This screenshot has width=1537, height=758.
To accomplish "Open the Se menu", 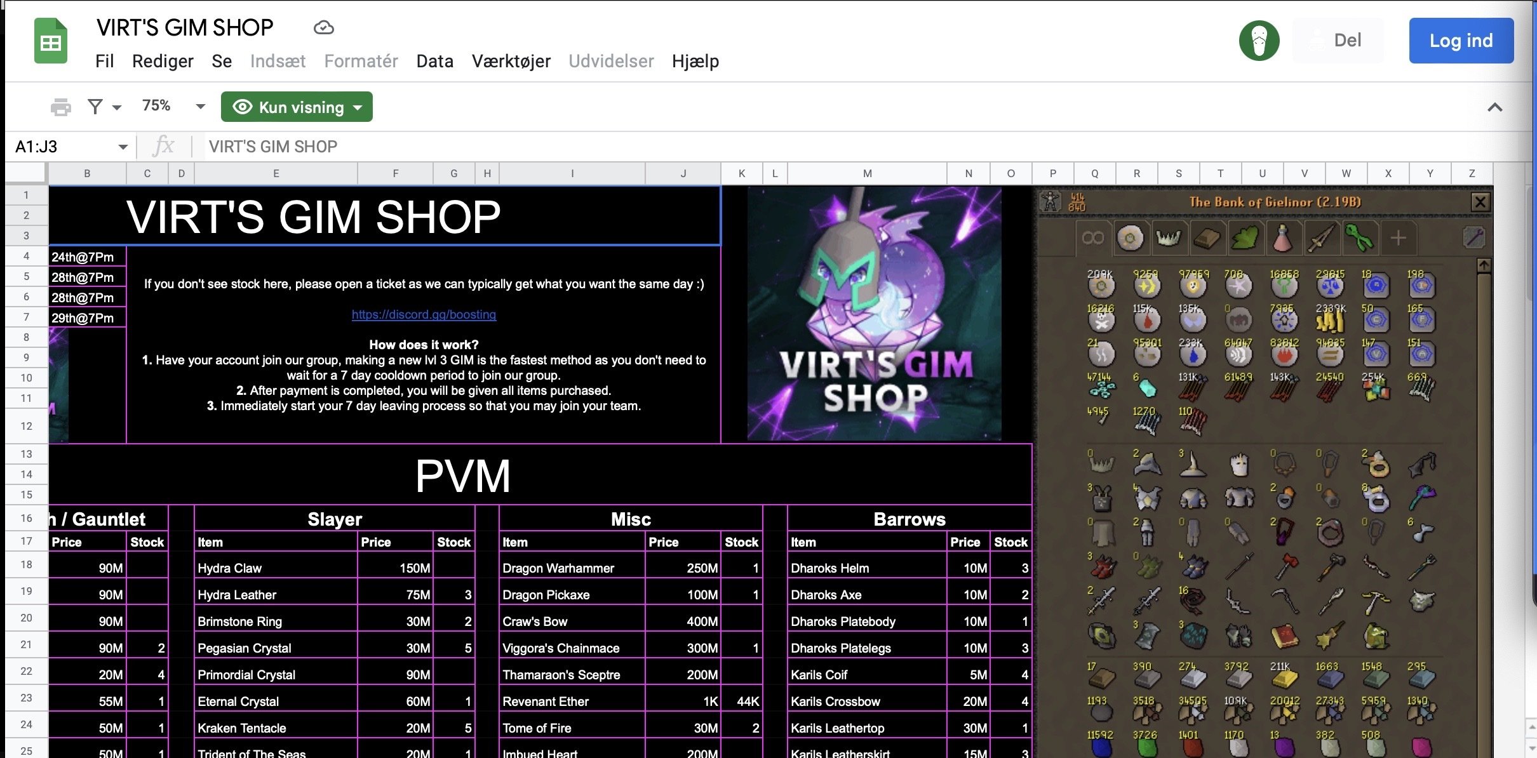I will point(222,61).
